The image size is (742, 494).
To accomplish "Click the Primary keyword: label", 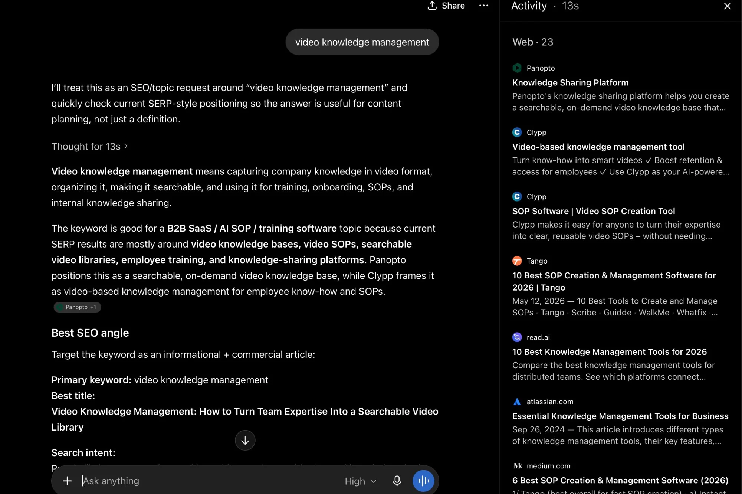I will [91, 380].
